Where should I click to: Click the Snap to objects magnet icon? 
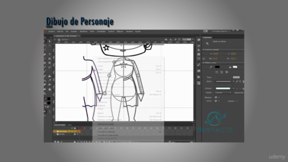click(x=45, y=111)
